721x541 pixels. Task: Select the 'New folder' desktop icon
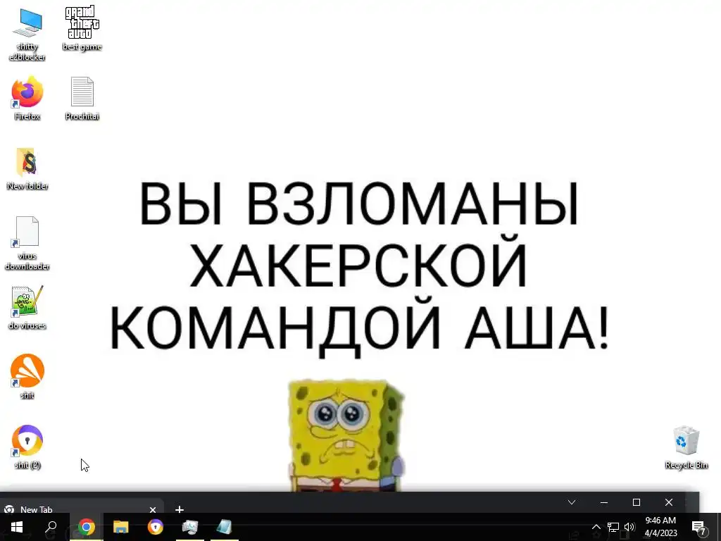[x=27, y=168]
